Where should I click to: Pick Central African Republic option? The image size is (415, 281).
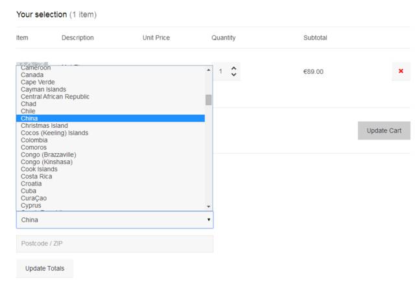pos(55,97)
